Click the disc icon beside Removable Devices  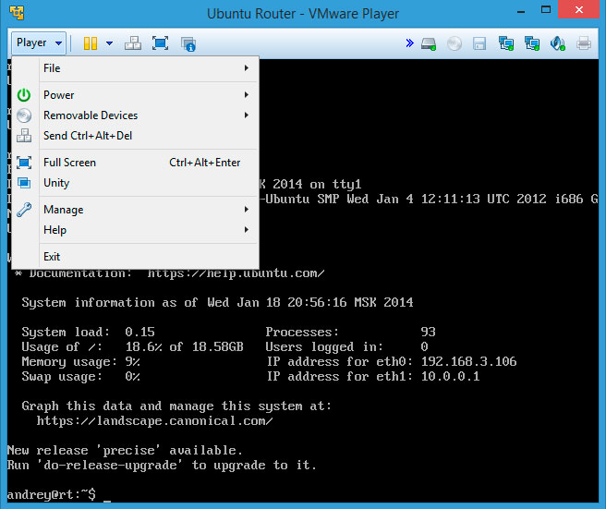click(24, 115)
